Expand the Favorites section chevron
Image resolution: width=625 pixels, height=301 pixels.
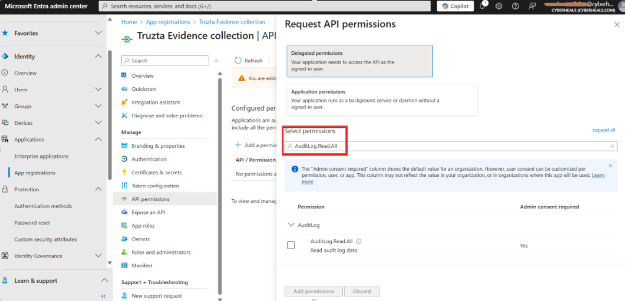tap(98, 33)
